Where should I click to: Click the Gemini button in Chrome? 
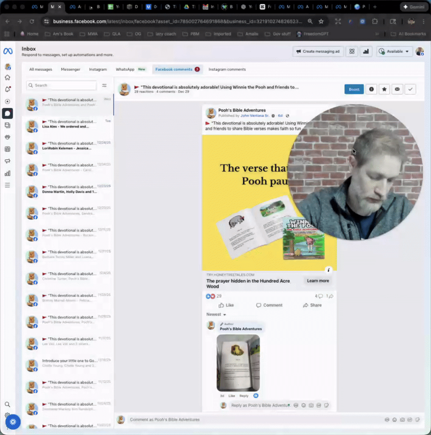click(x=414, y=7)
